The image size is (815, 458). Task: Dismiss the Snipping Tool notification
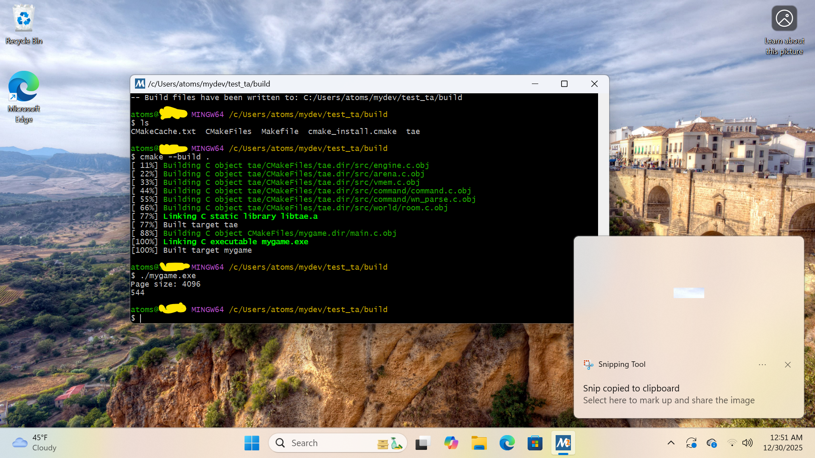click(x=788, y=365)
